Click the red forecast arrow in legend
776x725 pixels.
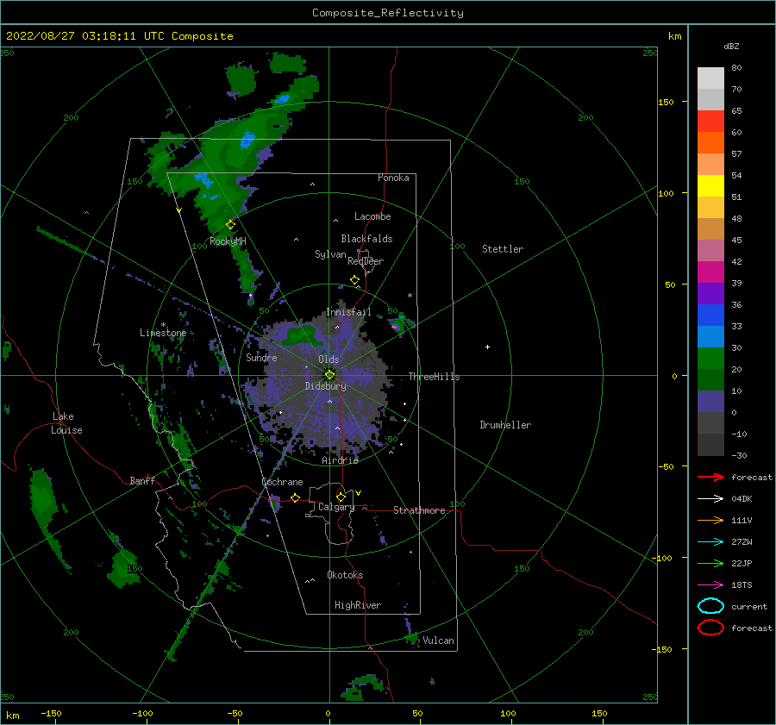tap(710, 477)
